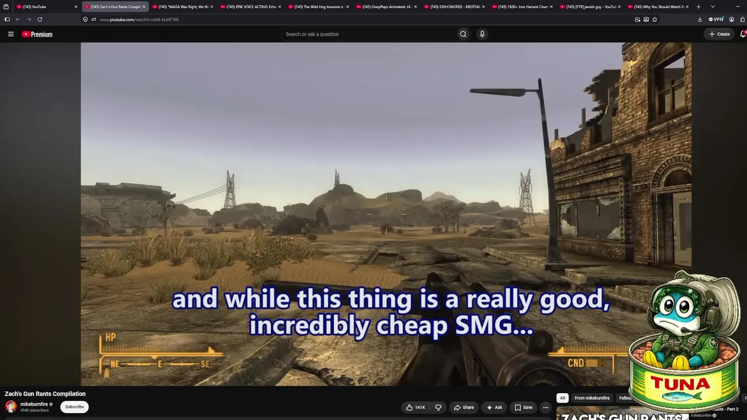The height and width of the screenshot is (420, 747).
Task: Open mikeburnfire channel avatar
Action: 11,407
